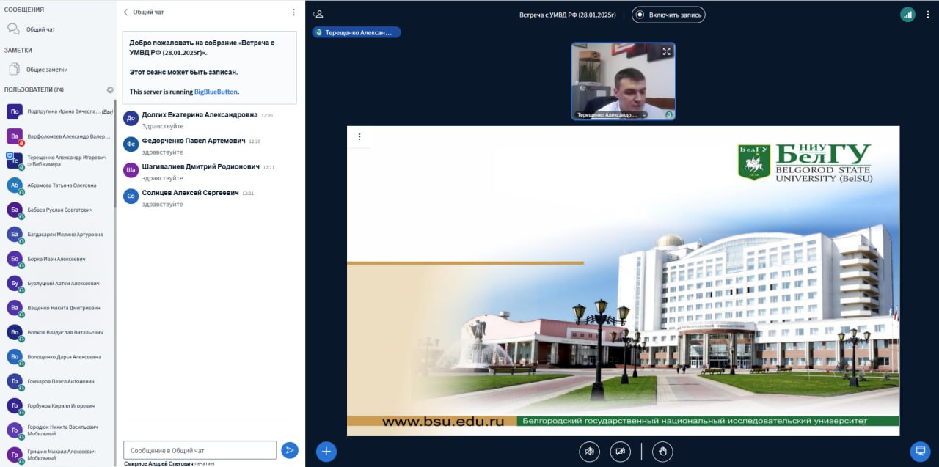Screen dimensions: 939x467
Task: Select user Бабаев Руслан Совгатович
Action: tap(59, 210)
